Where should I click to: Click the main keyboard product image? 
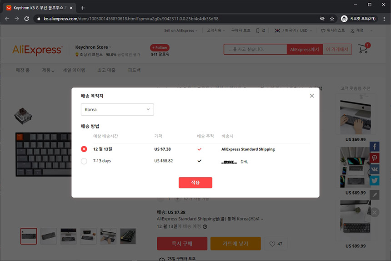[44, 154]
